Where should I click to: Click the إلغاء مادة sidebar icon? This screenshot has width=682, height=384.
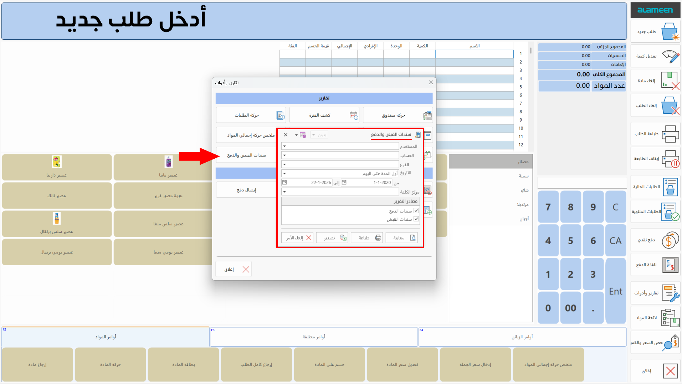(x=670, y=81)
